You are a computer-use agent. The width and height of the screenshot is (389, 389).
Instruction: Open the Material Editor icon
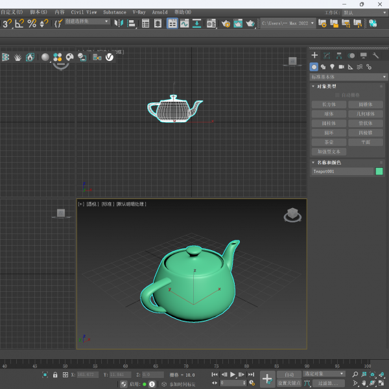click(211, 23)
